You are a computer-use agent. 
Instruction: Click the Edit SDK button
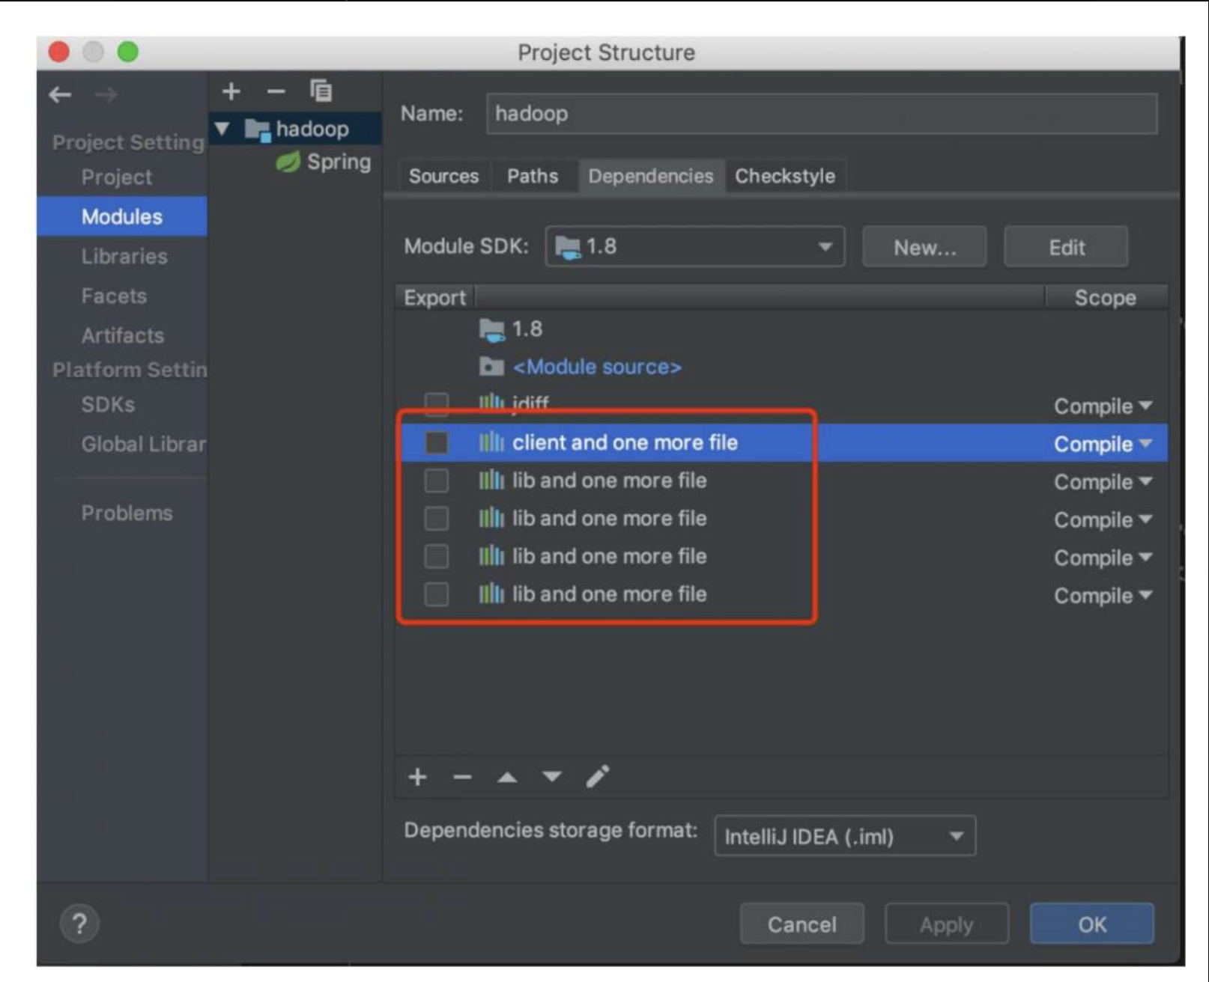1066,247
